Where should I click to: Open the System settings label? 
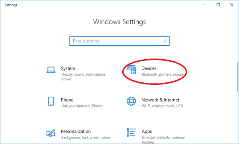(68, 68)
